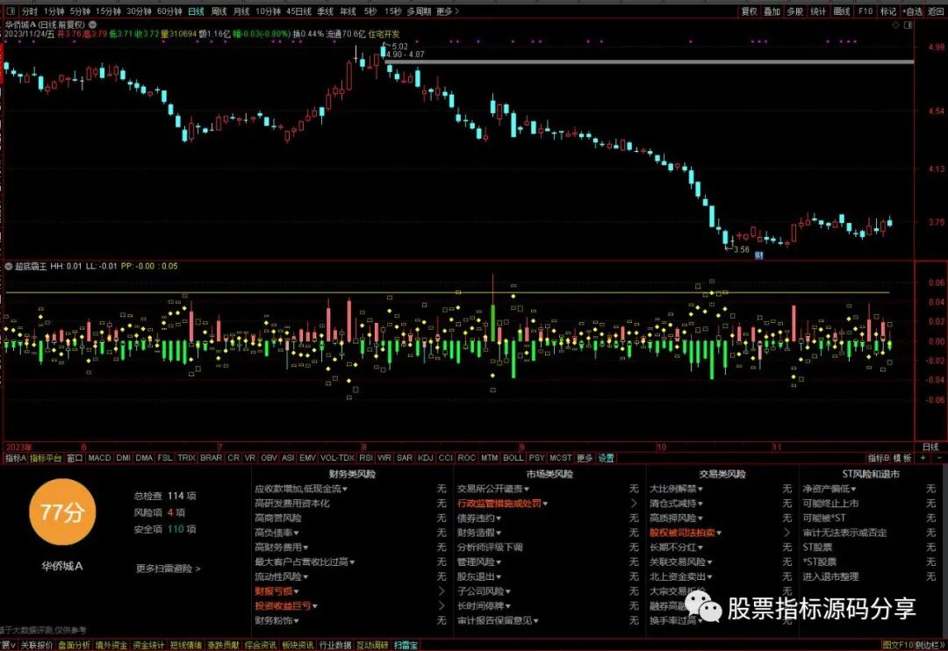948x651 pixels.
Task: Expand the 更多 periods menu
Action: (x=448, y=11)
